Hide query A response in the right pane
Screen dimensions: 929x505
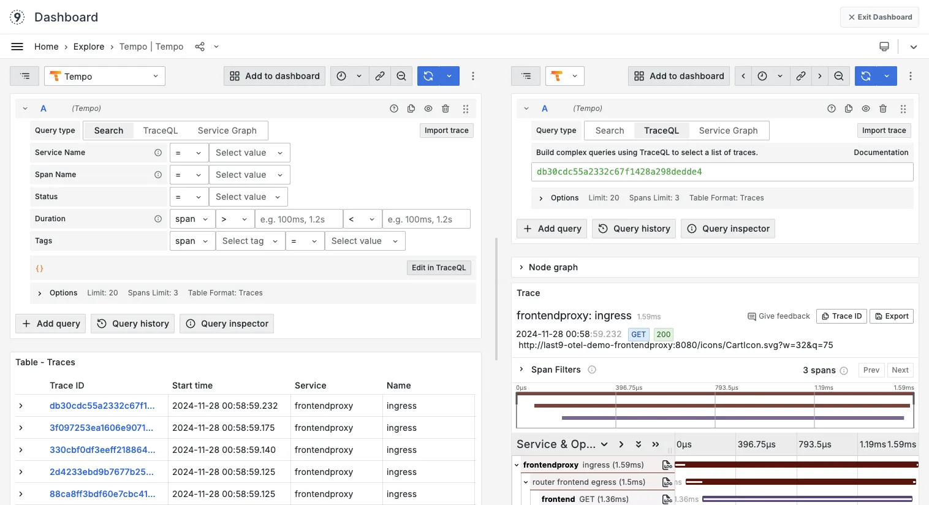(866, 108)
